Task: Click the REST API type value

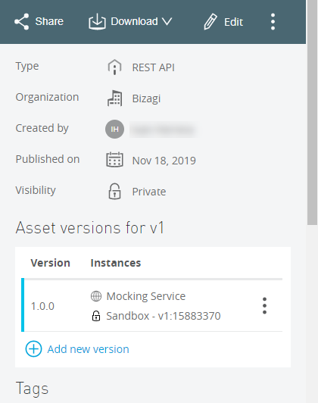Action: point(154,67)
